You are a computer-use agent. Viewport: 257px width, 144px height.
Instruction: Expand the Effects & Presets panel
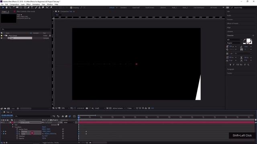pyautogui.click(x=233, y=24)
